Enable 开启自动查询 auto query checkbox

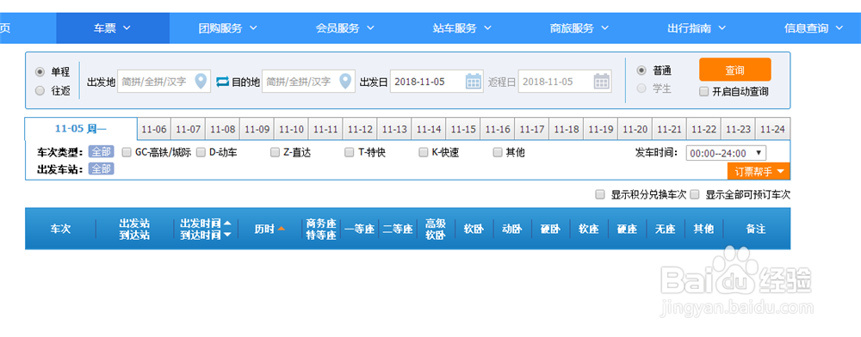click(704, 91)
